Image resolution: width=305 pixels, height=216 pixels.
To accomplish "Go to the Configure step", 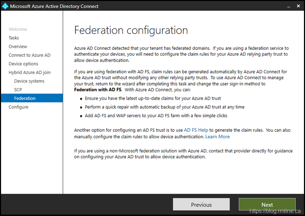I will coord(18,107).
